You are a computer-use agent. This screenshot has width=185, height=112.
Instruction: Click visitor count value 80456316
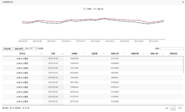click(74, 92)
